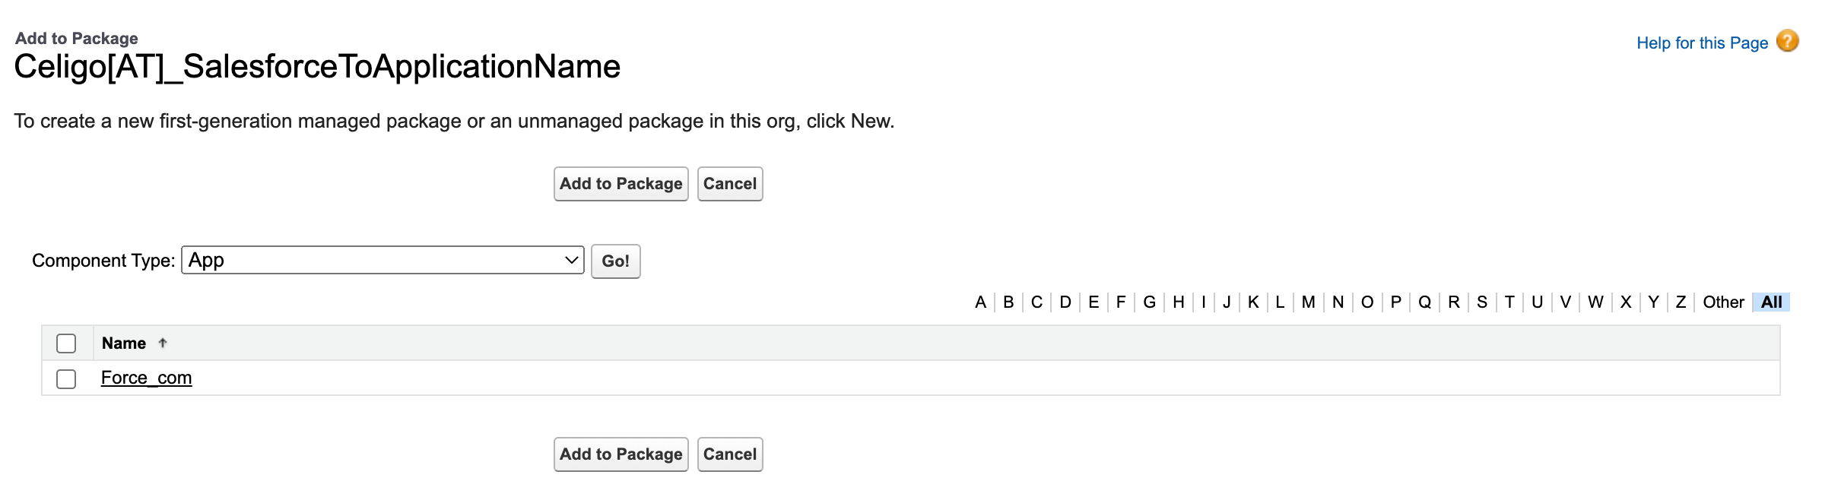Click the top Cancel button
The height and width of the screenshot is (497, 1822).
[730, 184]
